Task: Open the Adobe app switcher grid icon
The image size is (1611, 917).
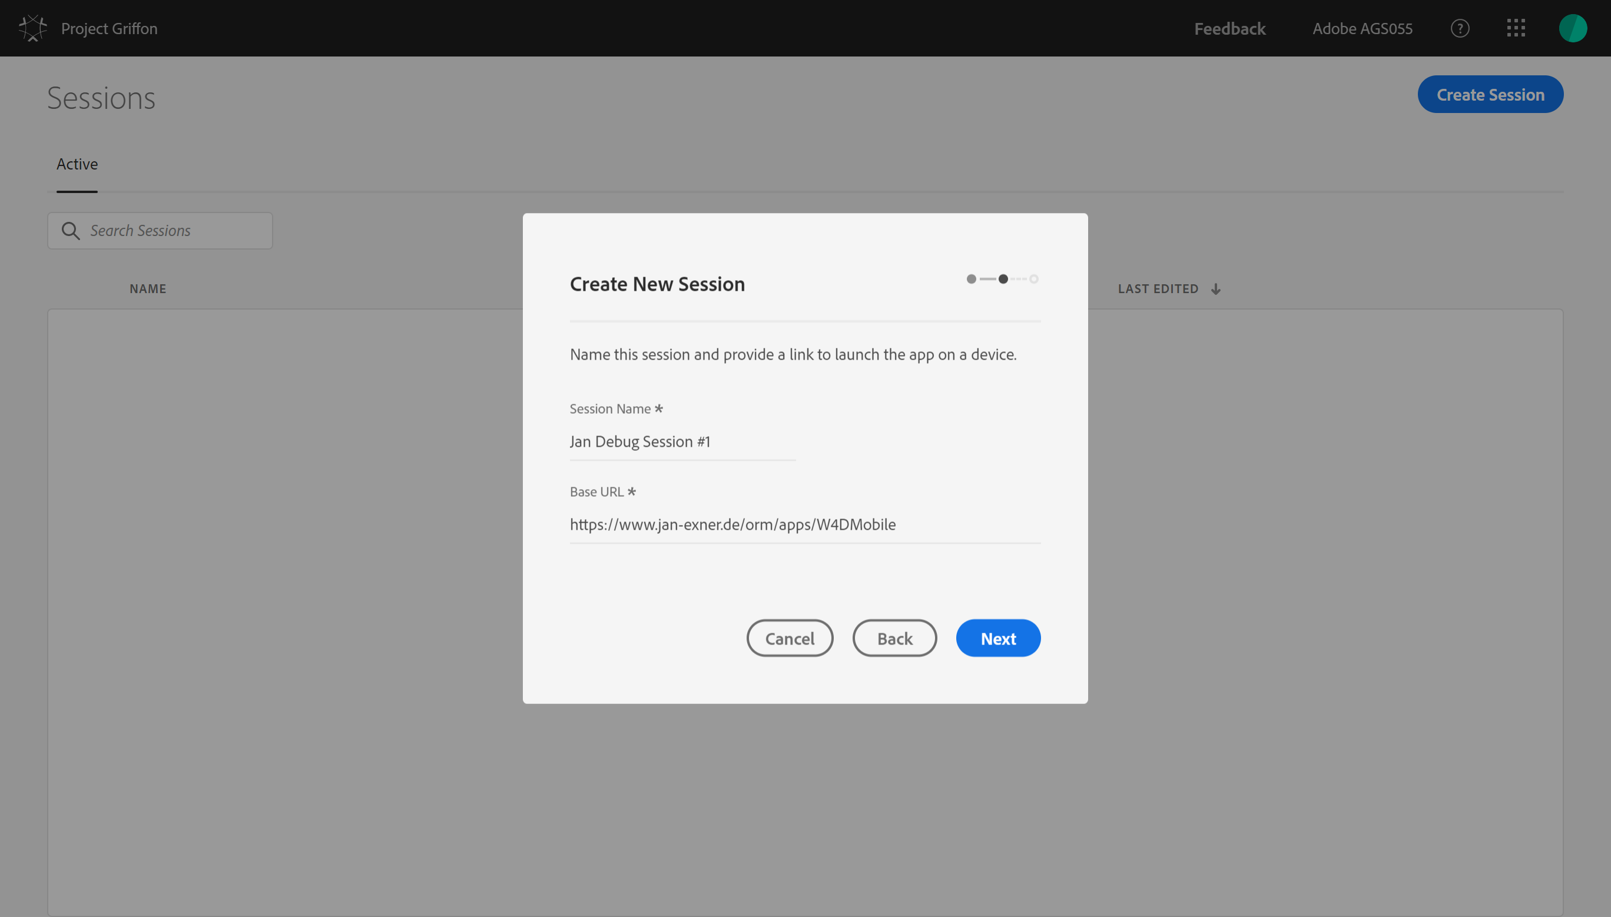Action: 1516,28
